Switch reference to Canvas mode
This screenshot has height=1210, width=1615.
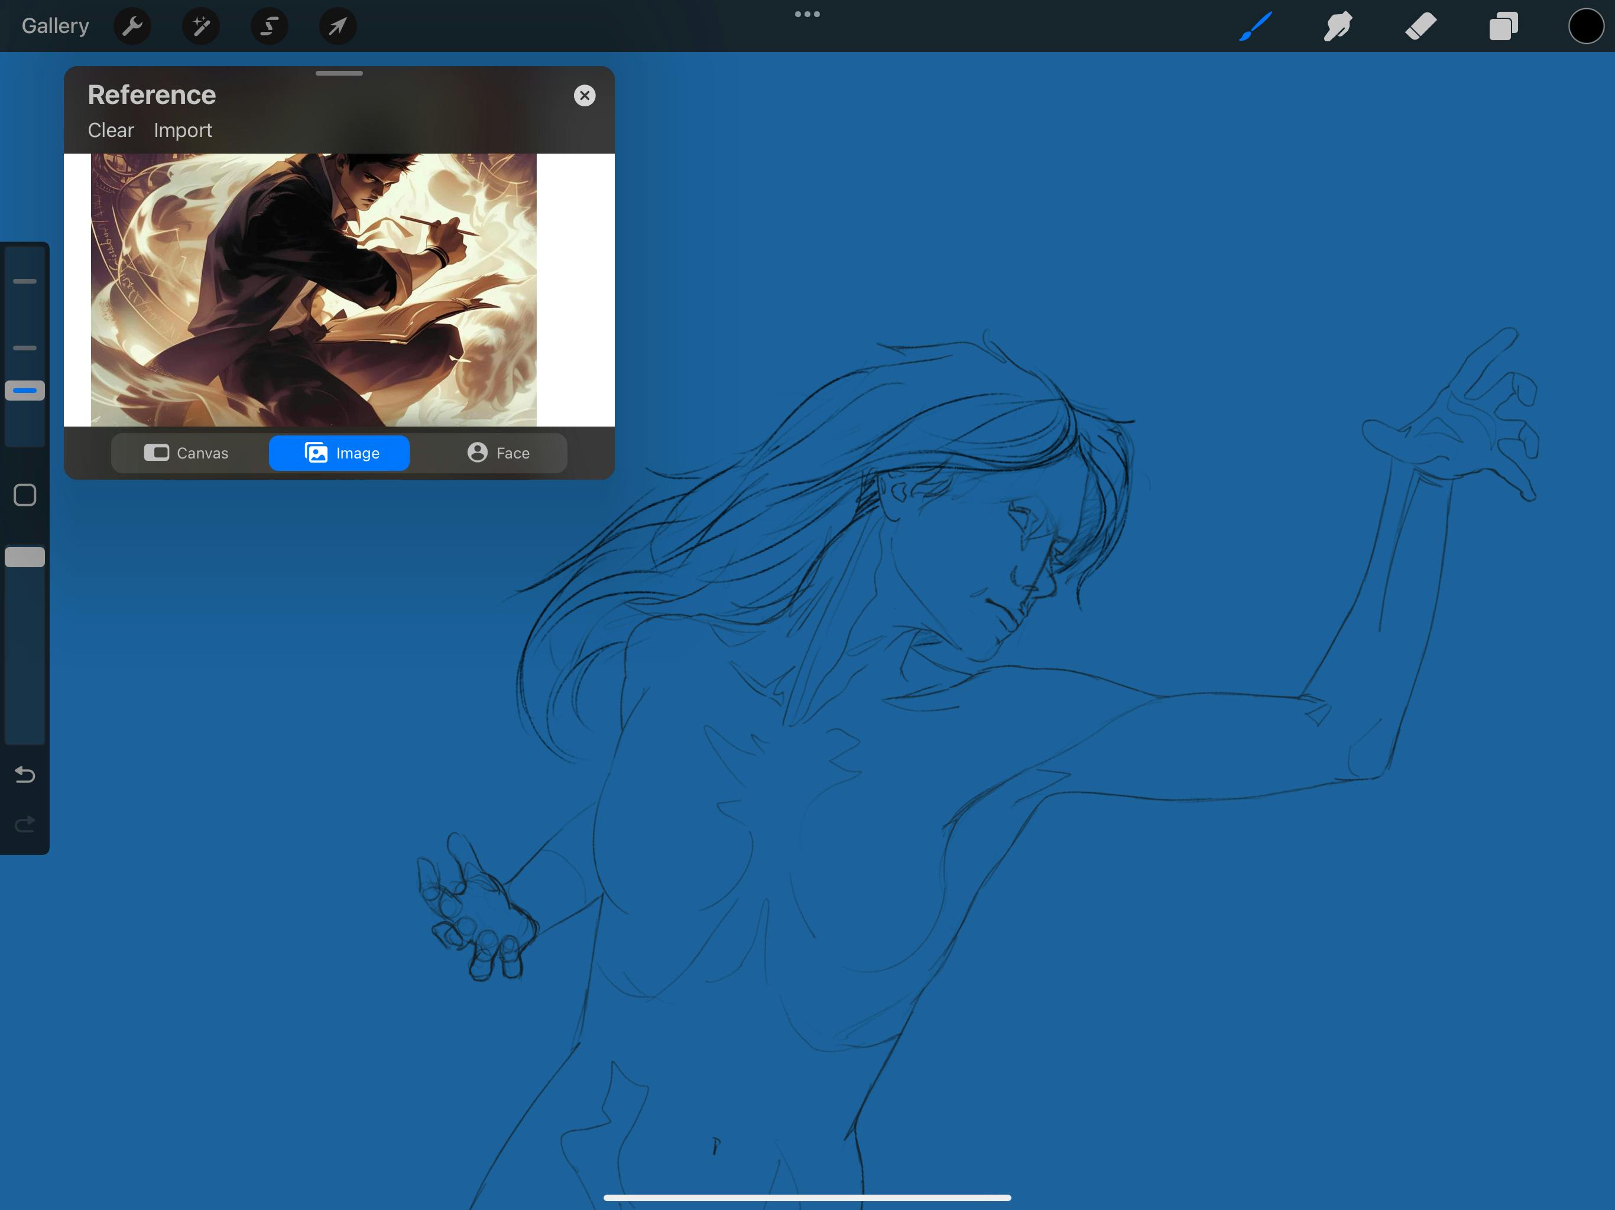(x=187, y=453)
